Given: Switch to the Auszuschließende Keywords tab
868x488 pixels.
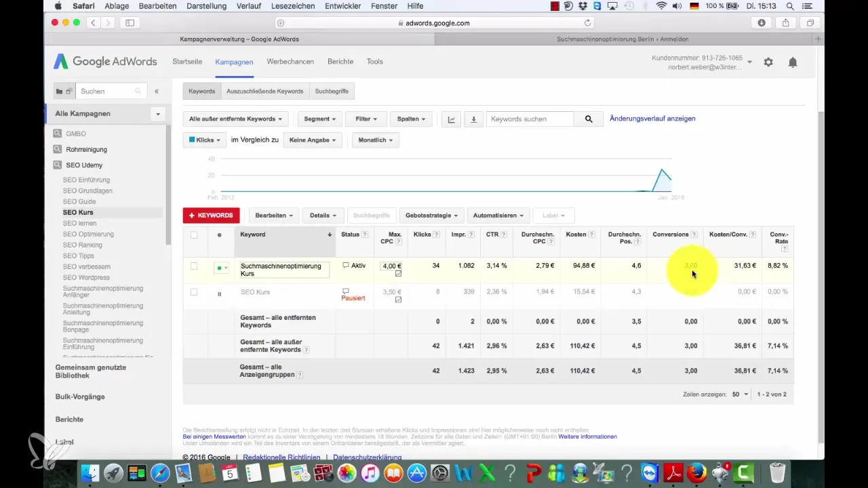Looking at the screenshot, I should [x=264, y=91].
